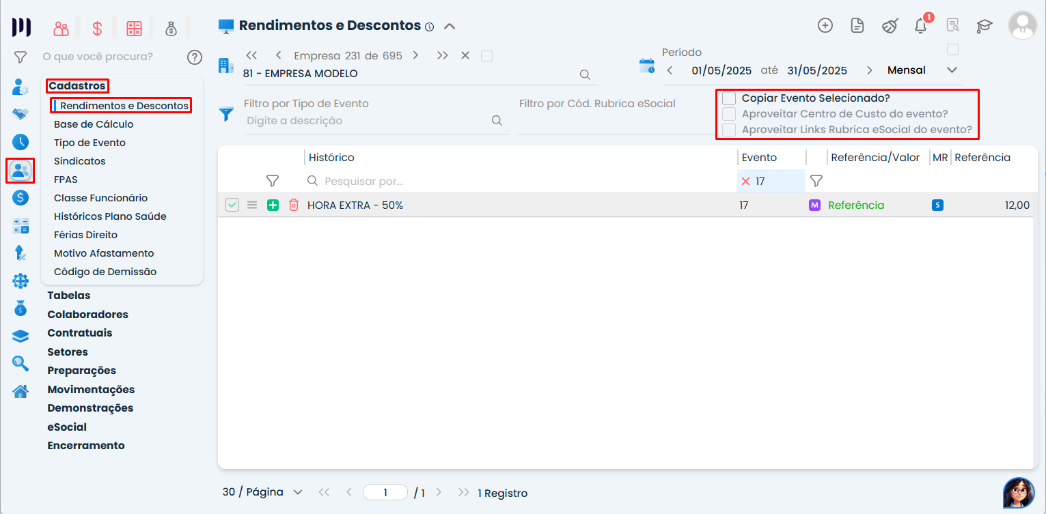Select FPAS in the Cadastros menu
This screenshot has height=514, width=1046.
[x=66, y=180]
